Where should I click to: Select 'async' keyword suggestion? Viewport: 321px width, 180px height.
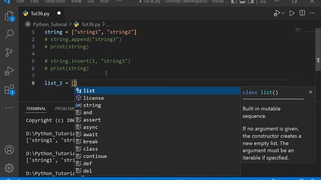(x=157, y=127)
